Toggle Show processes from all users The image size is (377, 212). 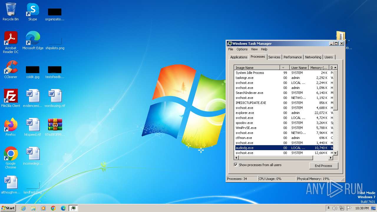pos(236,165)
